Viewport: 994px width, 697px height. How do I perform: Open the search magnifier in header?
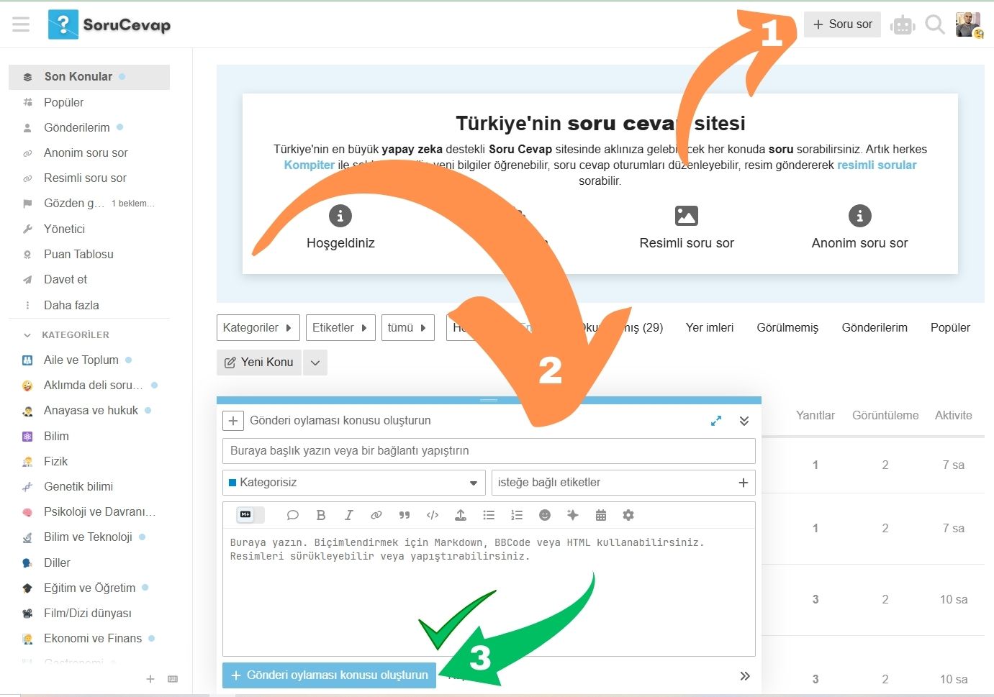coord(934,25)
